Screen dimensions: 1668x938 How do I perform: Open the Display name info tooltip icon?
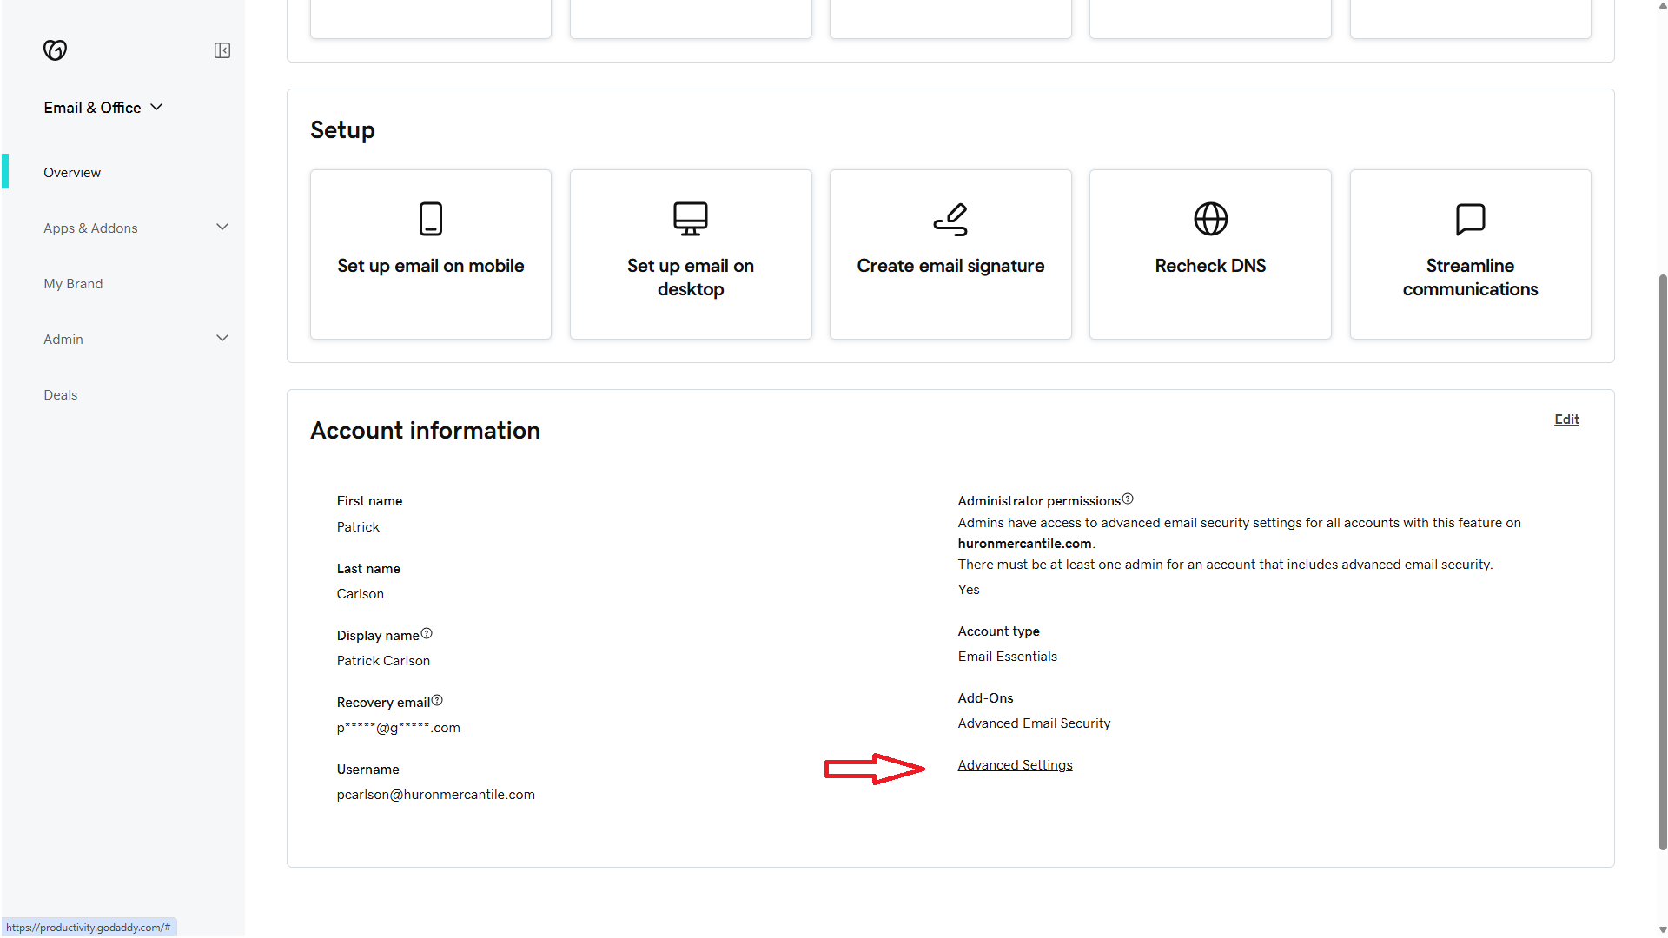click(427, 634)
